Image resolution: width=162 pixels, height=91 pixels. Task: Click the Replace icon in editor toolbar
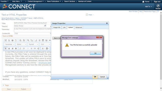[32, 40]
